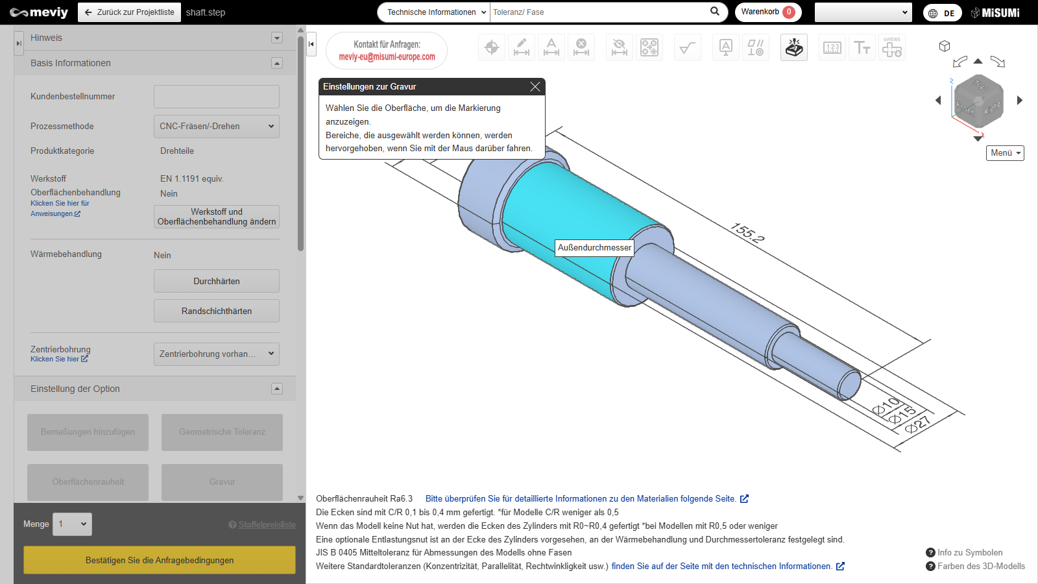The width and height of the screenshot is (1038, 584).
Task: Click the surface roughness checkmark icon
Action: coord(687,47)
